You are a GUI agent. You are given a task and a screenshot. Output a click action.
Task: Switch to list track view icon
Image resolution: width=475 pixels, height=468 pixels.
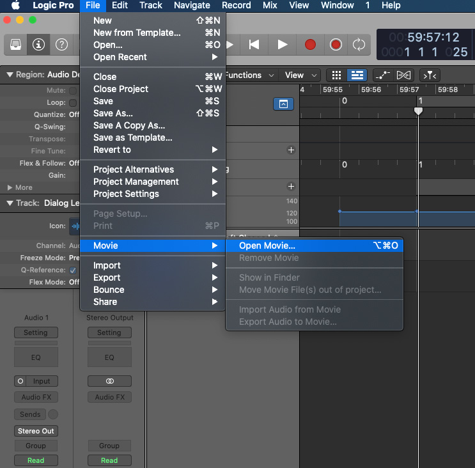coord(357,75)
